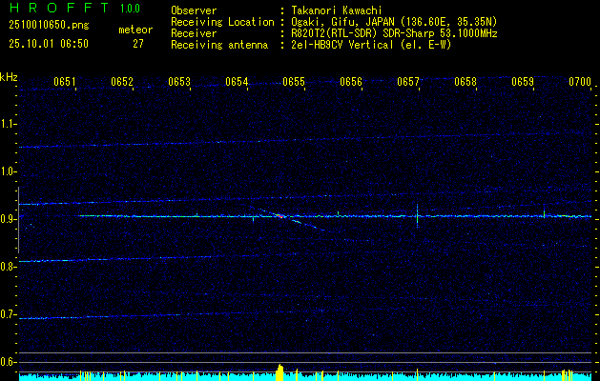Click the 0655 time marker label

tap(294, 82)
